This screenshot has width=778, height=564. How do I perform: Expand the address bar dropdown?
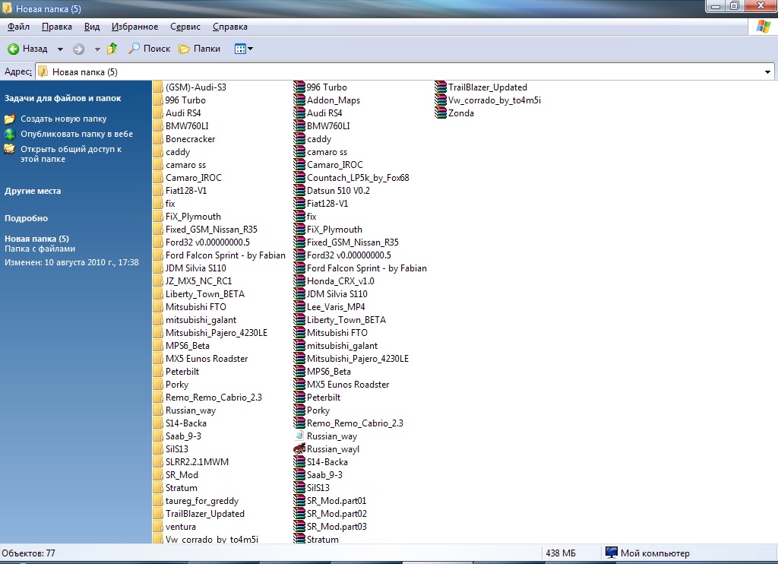[x=767, y=72]
